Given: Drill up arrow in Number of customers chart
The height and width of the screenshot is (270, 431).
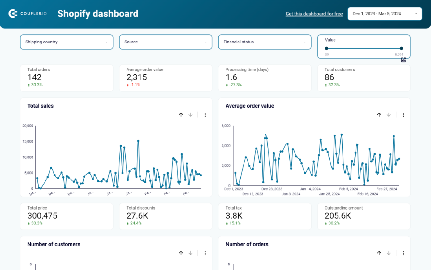Looking at the screenshot, I should tap(181, 253).
